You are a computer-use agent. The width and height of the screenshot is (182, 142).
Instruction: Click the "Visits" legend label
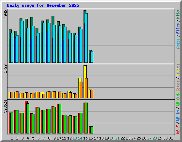(178, 70)
